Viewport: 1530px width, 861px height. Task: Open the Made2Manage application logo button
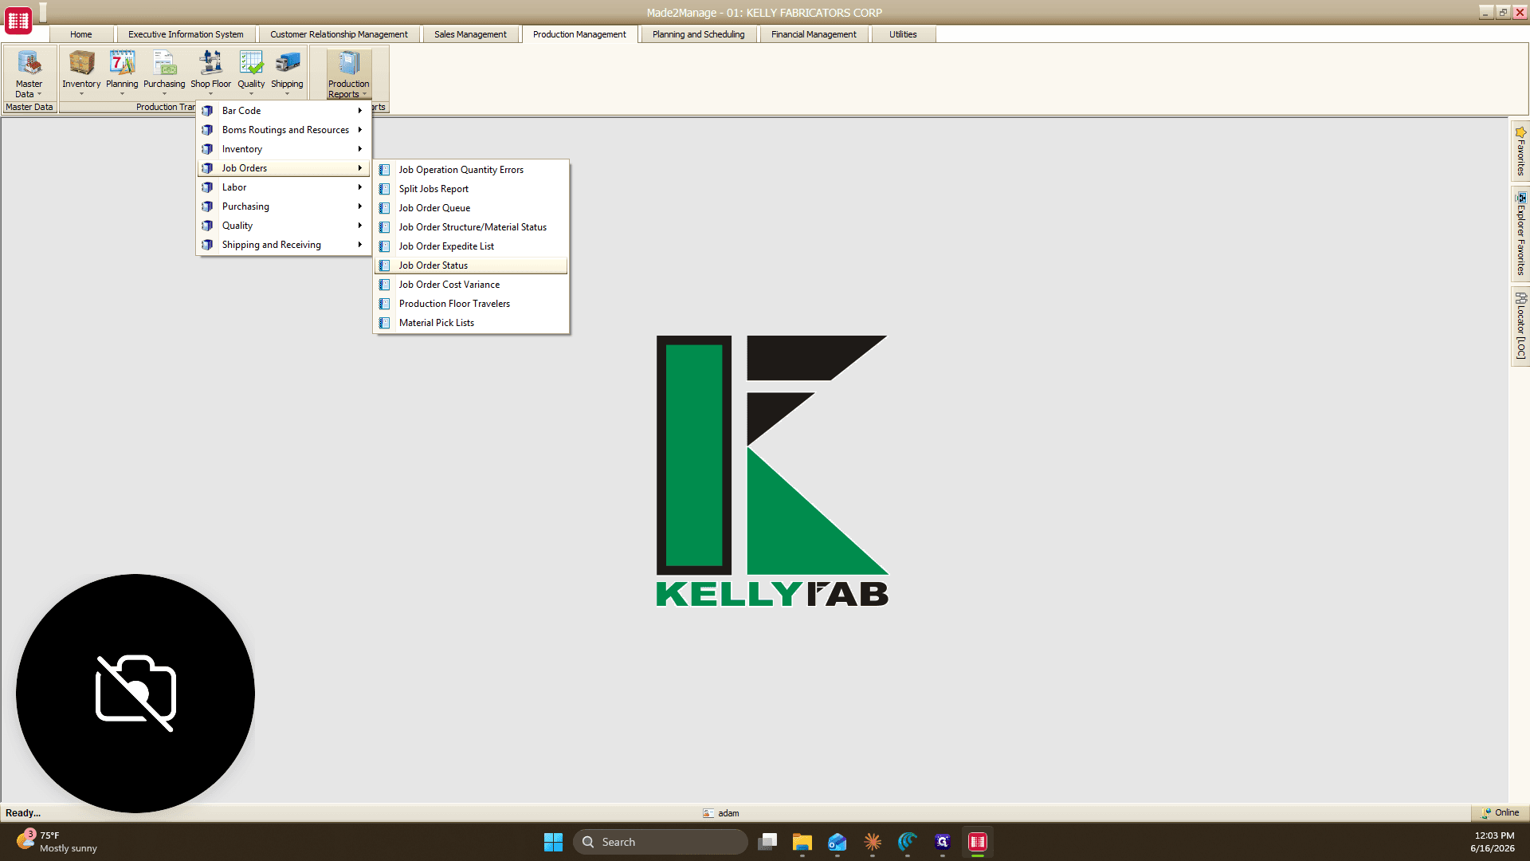[x=18, y=21]
